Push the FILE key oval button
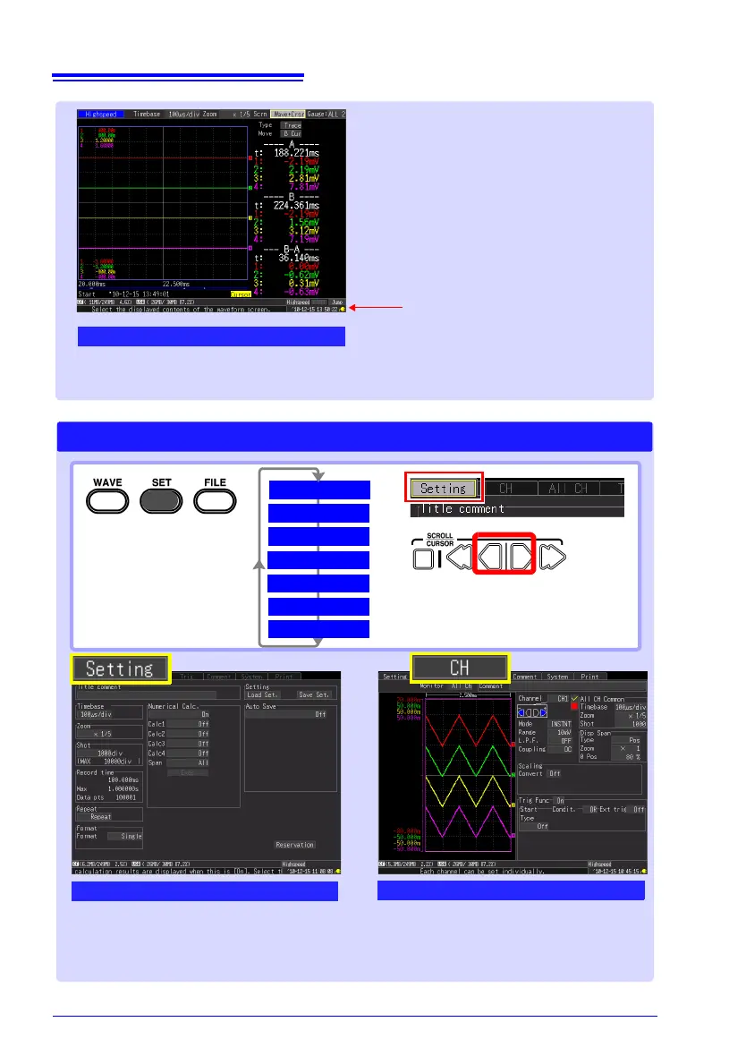 pos(215,501)
